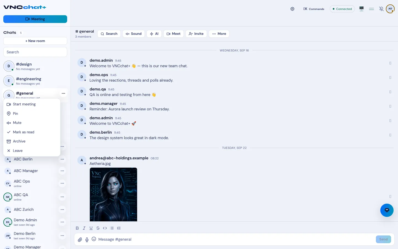Viewport: 398px width, 249px height.
Task: Open the AI assistant button
Action: pyautogui.click(x=154, y=34)
